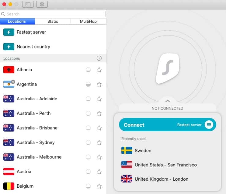
Task: Select Australia - Melbourne from the list
Action: 39,157
